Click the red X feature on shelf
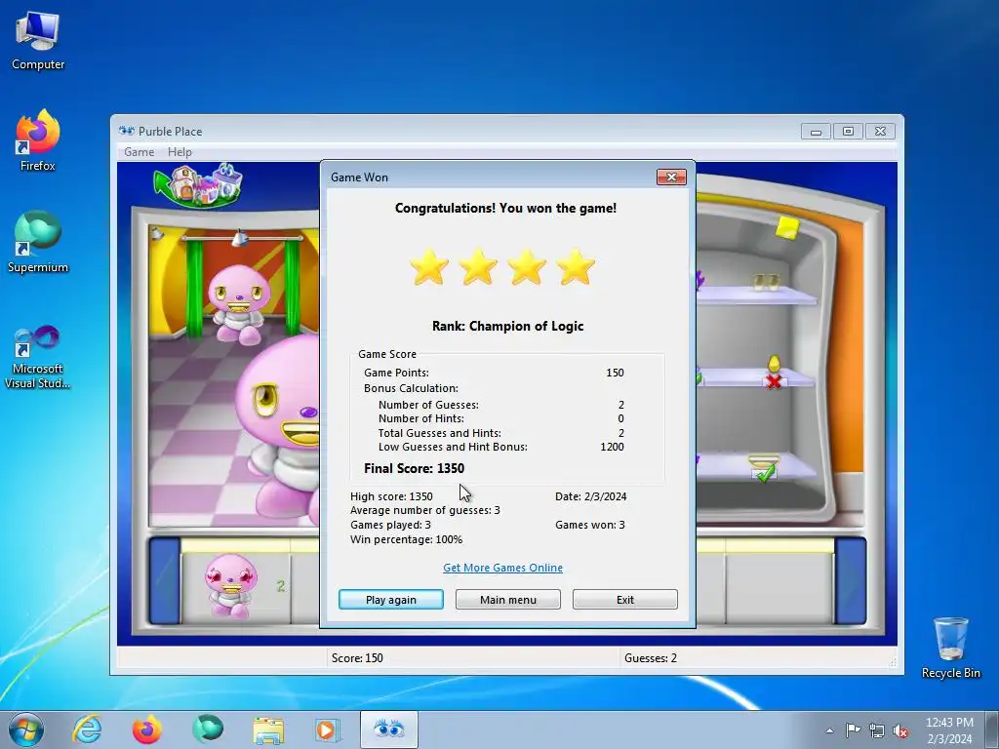 click(774, 381)
